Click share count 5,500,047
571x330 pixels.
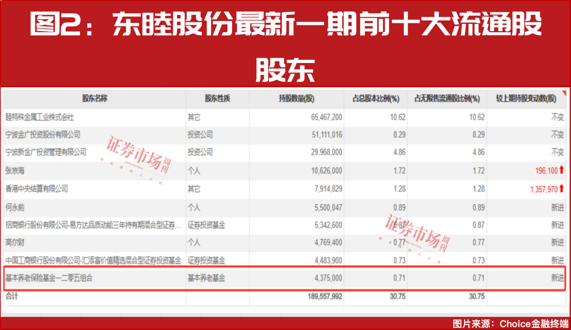(328, 208)
